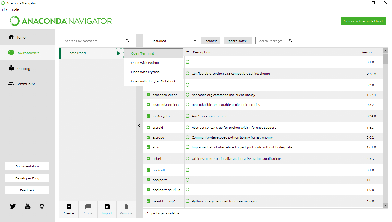Toggle the astroid package checkbox
The width and height of the screenshot is (392, 222).
[x=148, y=127]
